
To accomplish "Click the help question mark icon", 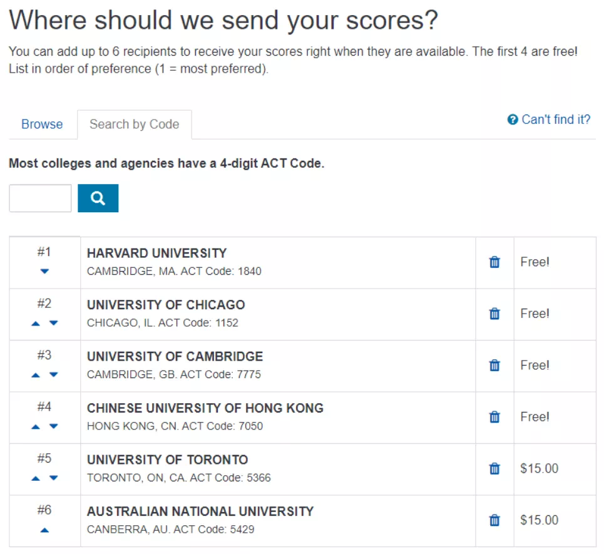I will (513, 120).
